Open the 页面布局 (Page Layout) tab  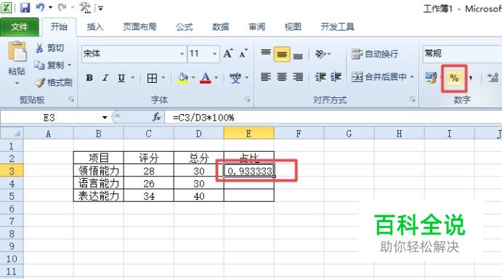[x=139, y=27]
